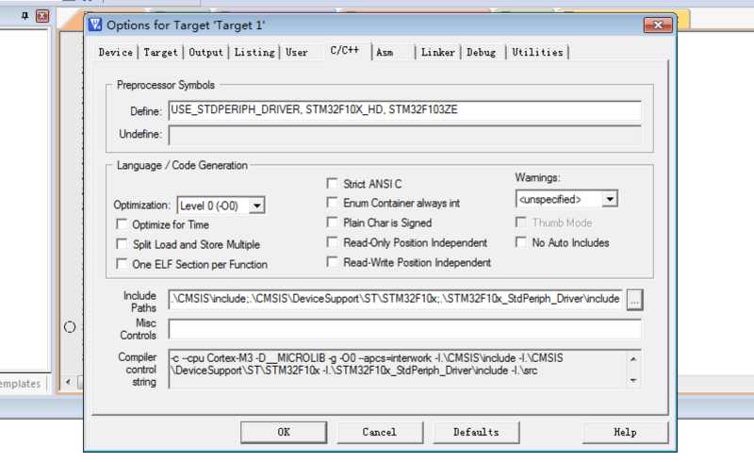Open the Debug tab
Viewport: 754px width, 462px height.
(x=481, y=53)
